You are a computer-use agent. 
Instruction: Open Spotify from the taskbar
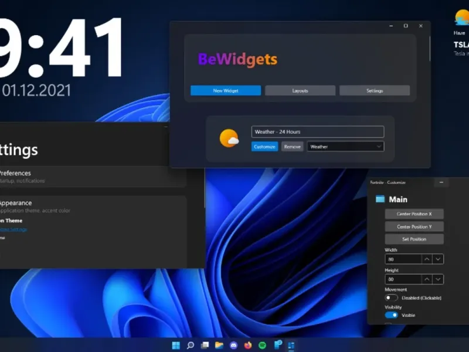(x=262, y=345)
